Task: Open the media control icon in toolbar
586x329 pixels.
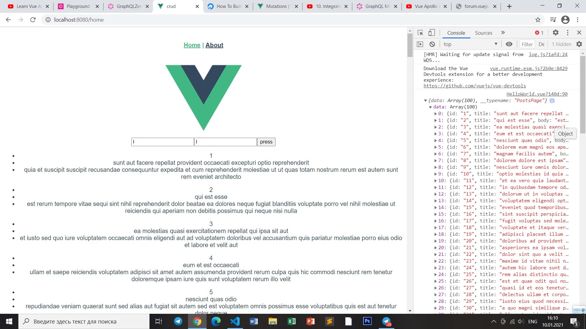Action: (x=553, y=20)
